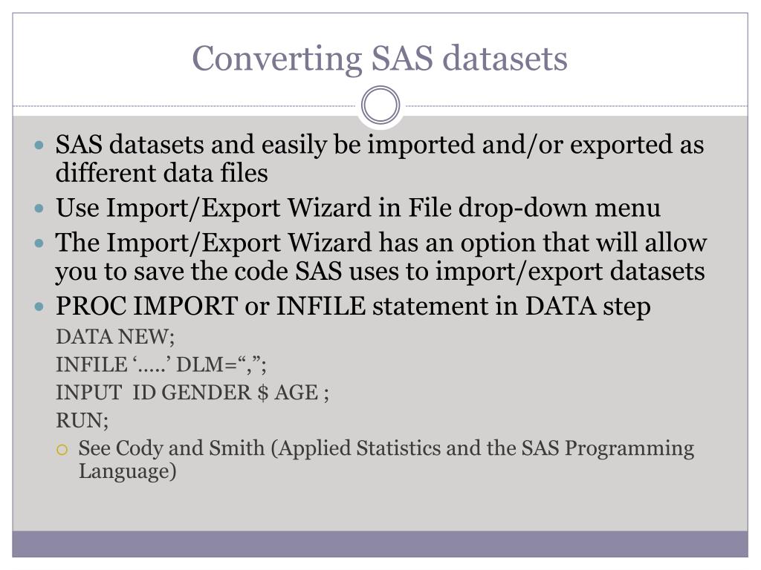The width and height of the screenshot is (761, 570).
Task: Click the code line 'INPUT ID GENDER $ AGE ;'
Action: [x=192, y=393]
